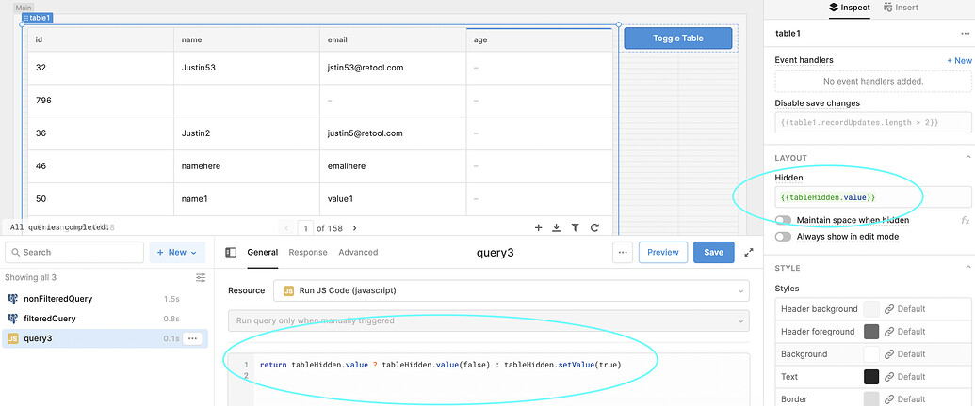Collapse the STYLE section
Screen dimensions: 975x406
967,268
